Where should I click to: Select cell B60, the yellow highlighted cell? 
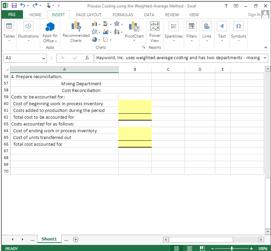tap(135, 104)
